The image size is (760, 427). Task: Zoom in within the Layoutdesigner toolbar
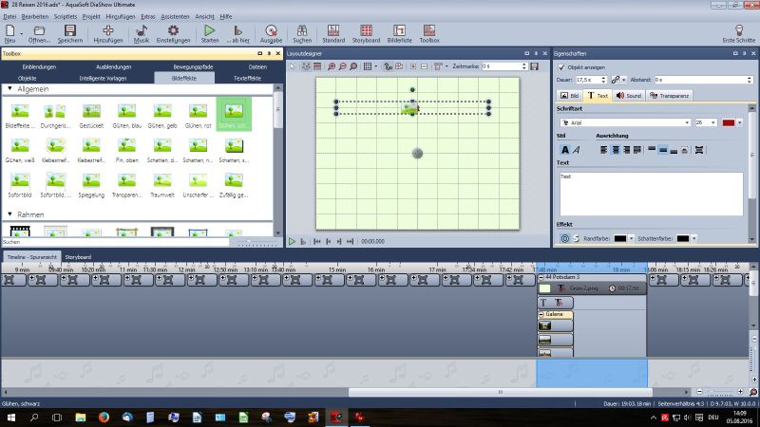click(x=332, y=66)
